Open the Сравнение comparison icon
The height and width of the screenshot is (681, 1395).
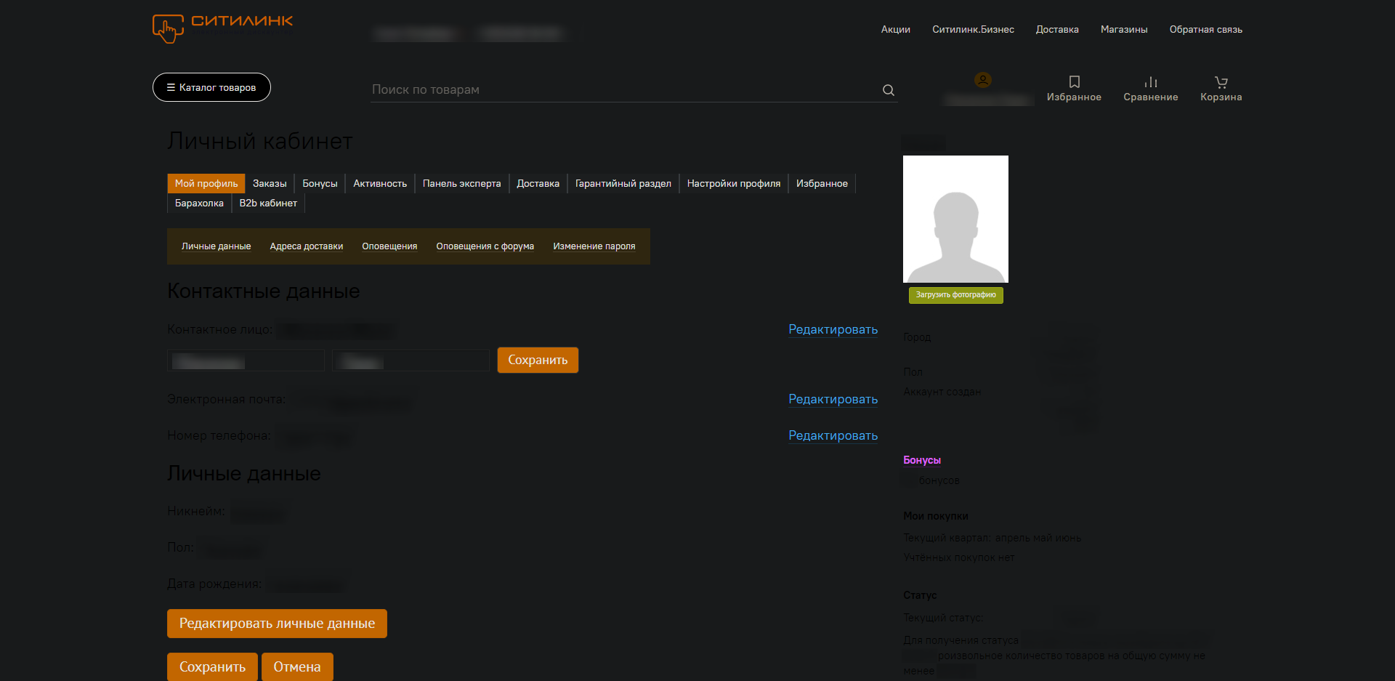[x=1151, y=82]
